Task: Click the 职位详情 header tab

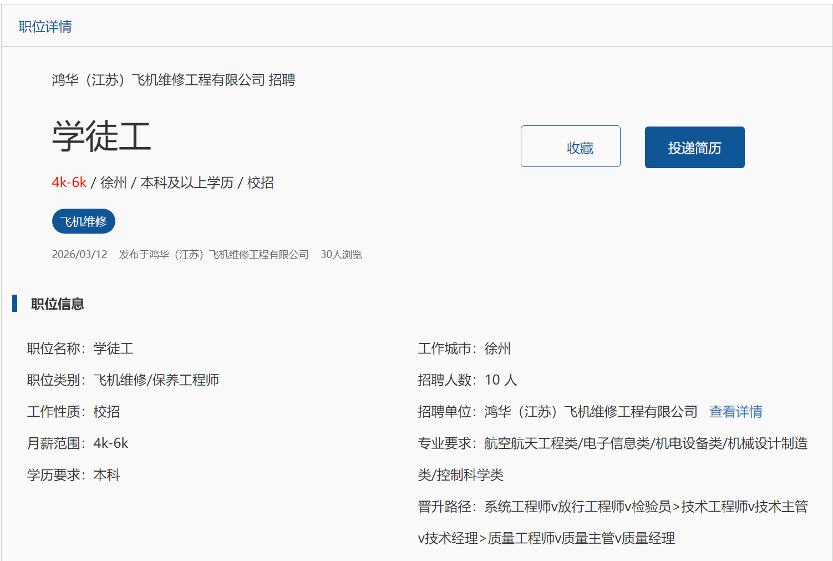Action: coord(45,27)
